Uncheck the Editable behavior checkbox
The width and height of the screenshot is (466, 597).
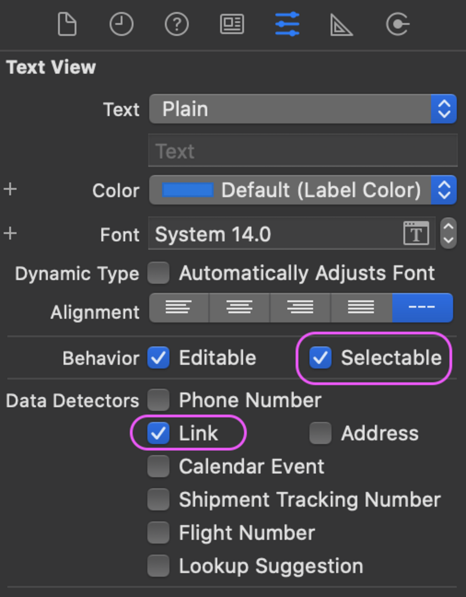point(158,358)
